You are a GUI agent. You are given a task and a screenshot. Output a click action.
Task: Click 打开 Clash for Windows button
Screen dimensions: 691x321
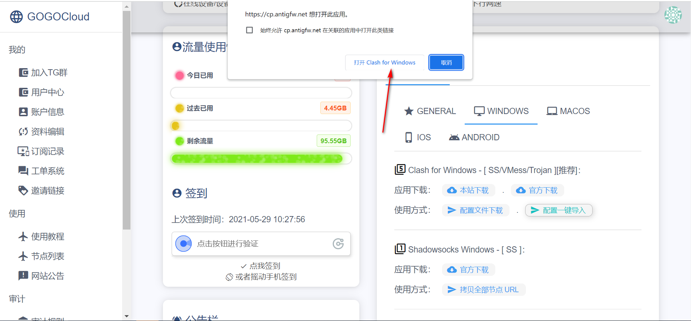[384, 63]
